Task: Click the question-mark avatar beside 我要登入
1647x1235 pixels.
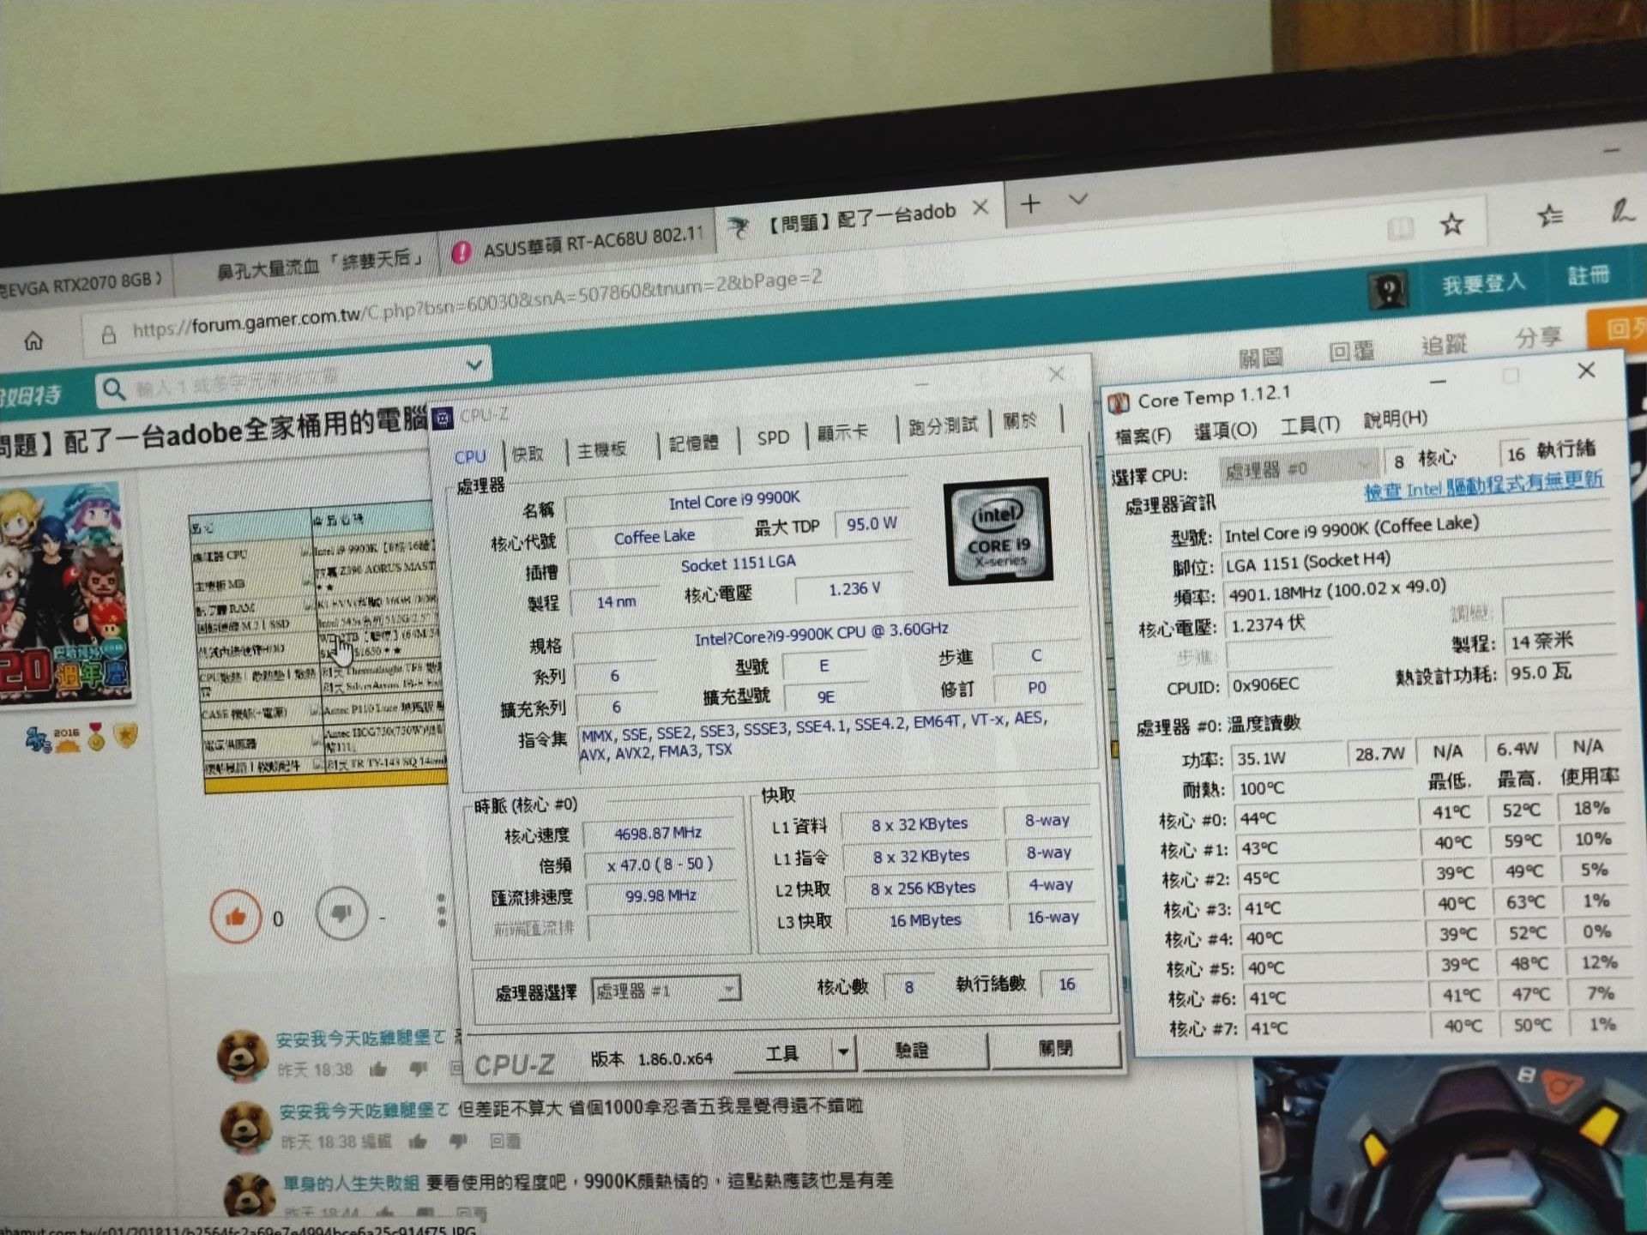Action: [x=1387, y=290]
